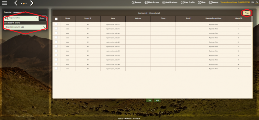Click the External ID column header
This screenshot has height=120, width=259.
pyautogui.click(x=239, y=19)
